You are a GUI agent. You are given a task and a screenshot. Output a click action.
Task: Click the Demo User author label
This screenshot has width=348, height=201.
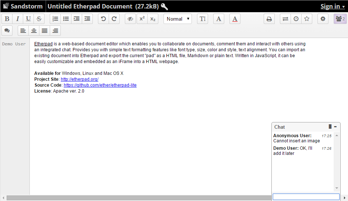[14, 44]
